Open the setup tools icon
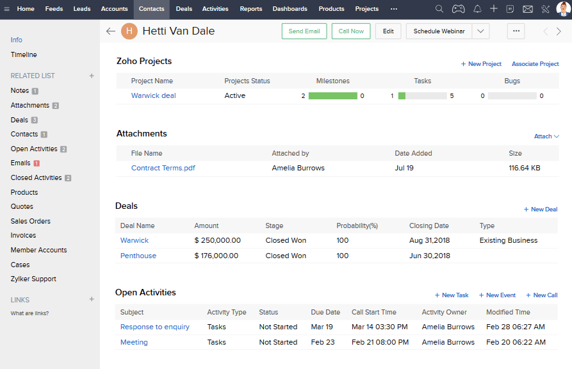The image size is (572, 369). 545,9
